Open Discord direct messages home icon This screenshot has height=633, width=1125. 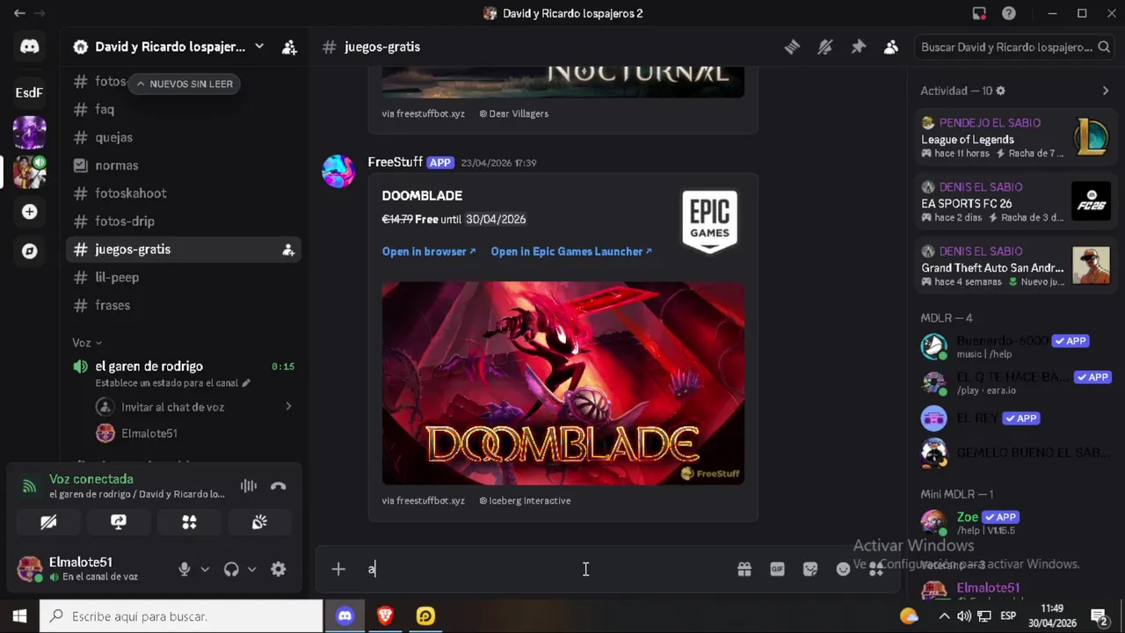coord(29,47)
